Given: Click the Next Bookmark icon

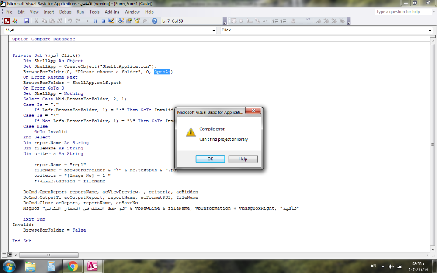Looking at the screenshot, I should click(326, 21).
